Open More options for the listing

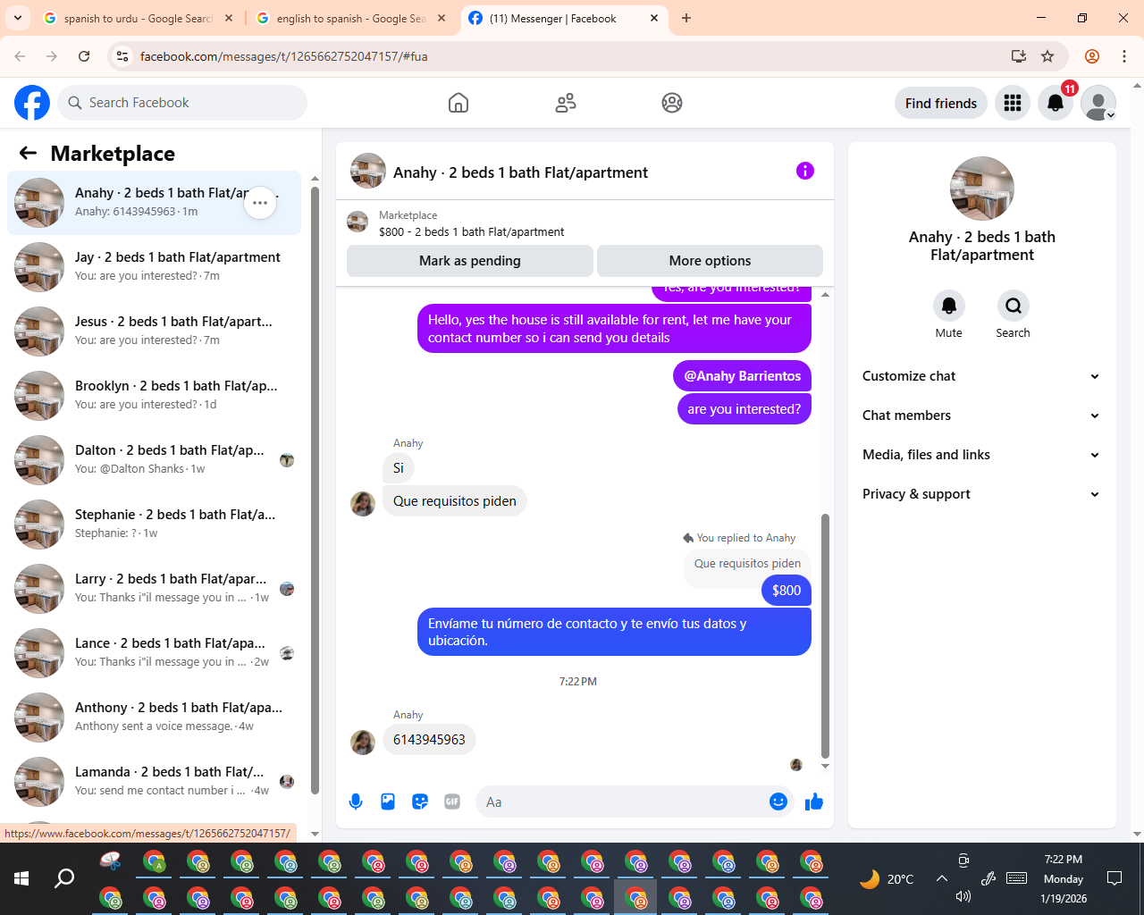point(710,261)
